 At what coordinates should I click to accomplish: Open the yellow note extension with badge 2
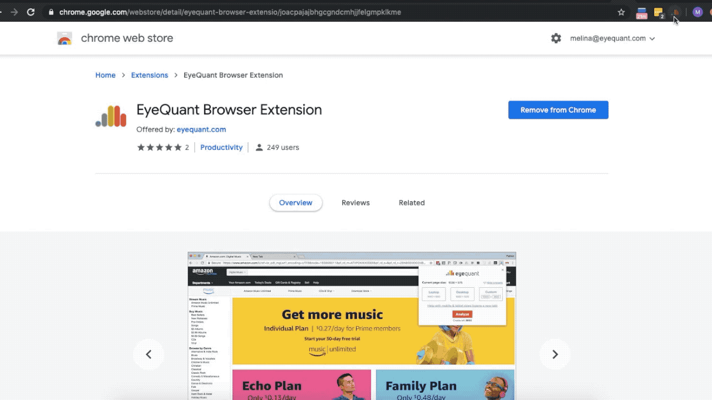(x=659, y=13)
